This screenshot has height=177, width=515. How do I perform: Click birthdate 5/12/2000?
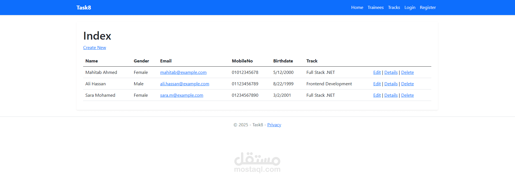tap(283, 72)
